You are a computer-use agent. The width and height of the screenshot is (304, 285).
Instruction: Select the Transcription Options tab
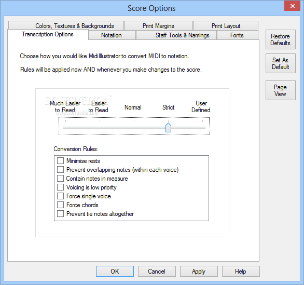pos(48,35)
